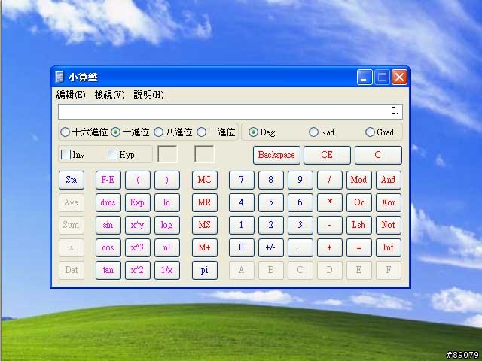This screenshot has height=361, width=482.
Task: Click digit 6 on keypad
Action: [300, 202]
